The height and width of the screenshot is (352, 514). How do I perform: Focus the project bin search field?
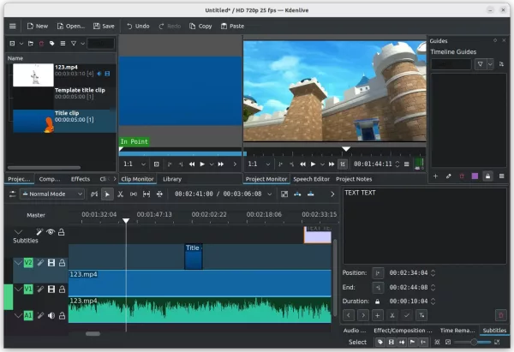point(100,44)
